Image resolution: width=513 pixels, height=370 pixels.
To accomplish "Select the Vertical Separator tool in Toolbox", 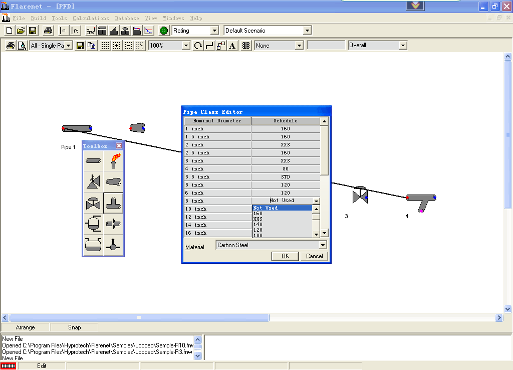I will click(93, 224).
